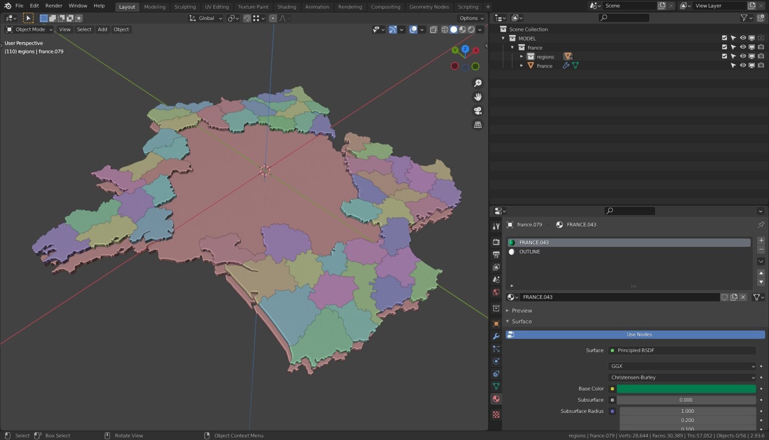Viewport: 769px width, 440px height.
Task: Move material slot up arrow
Action: coord(761,273)
